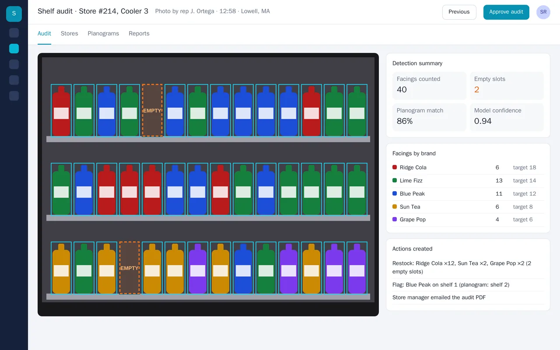Select the Grape Pop brand name
Screen dimensions: 560x350
(413, 220)
